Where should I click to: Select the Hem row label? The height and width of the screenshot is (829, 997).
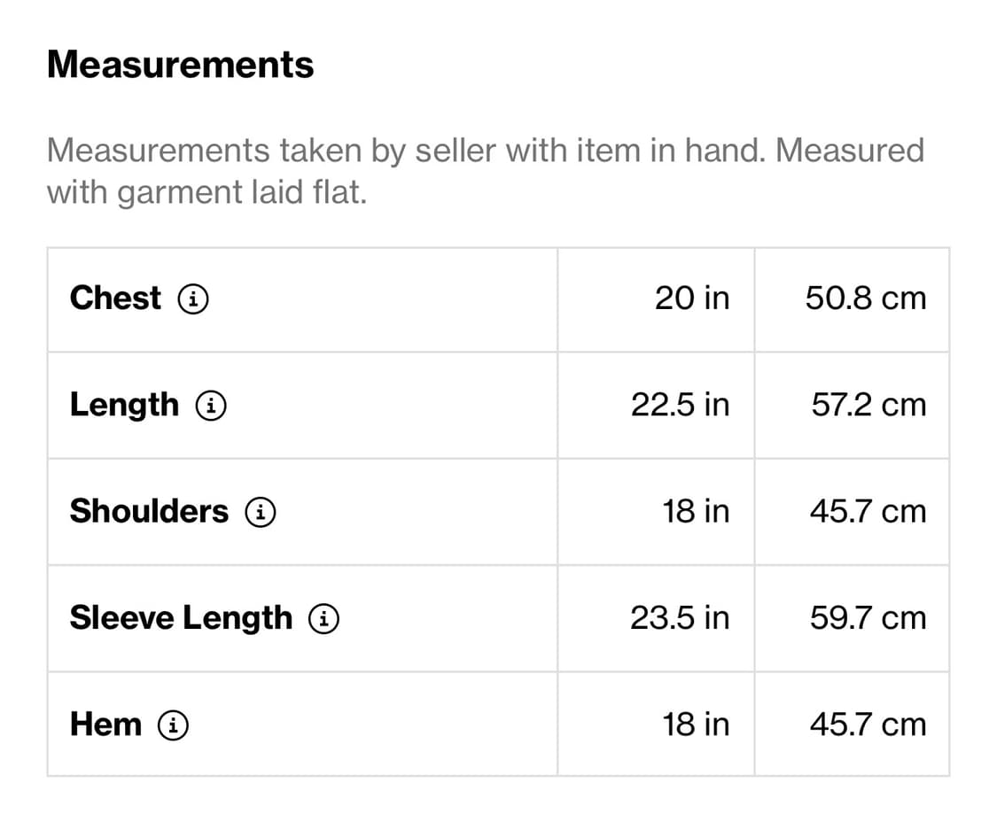click(x=105, y=724)
